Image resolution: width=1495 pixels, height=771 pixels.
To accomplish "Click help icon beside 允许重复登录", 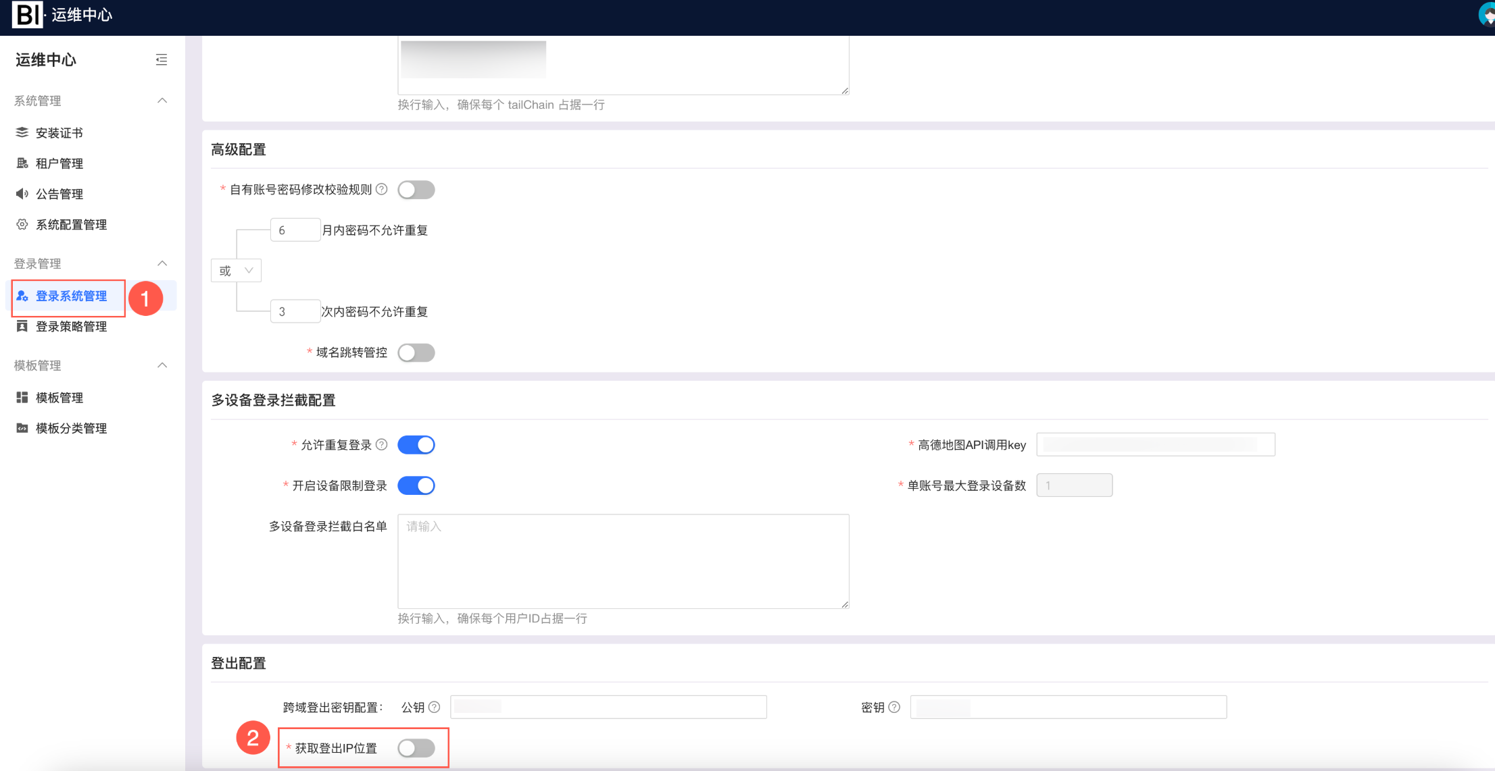I will 382,444.
